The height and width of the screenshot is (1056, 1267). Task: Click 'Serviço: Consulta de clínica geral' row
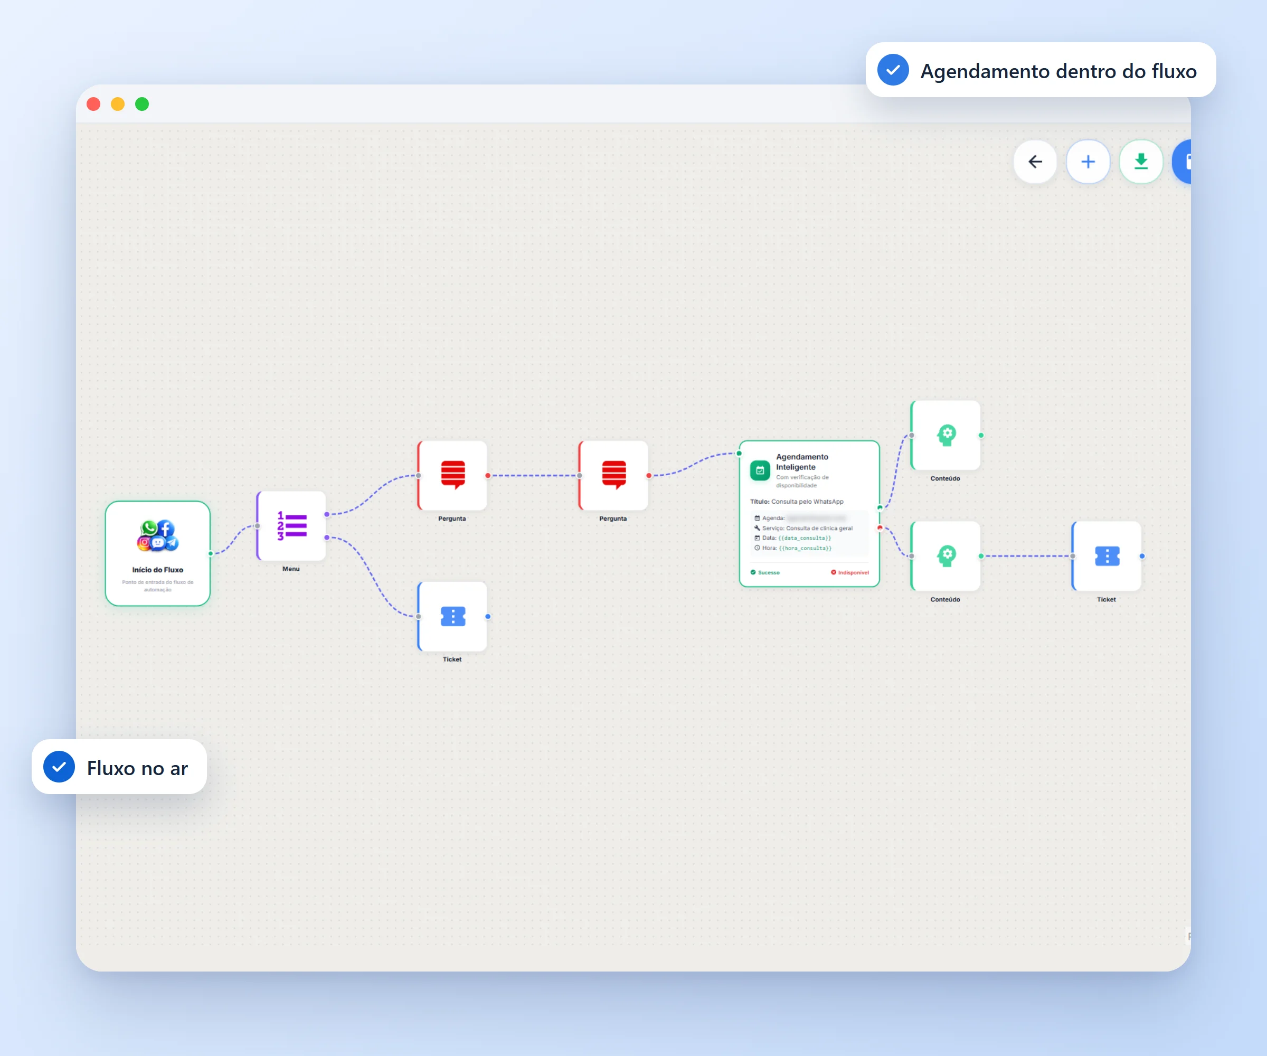pyautogui.click(x=803, y=528)
